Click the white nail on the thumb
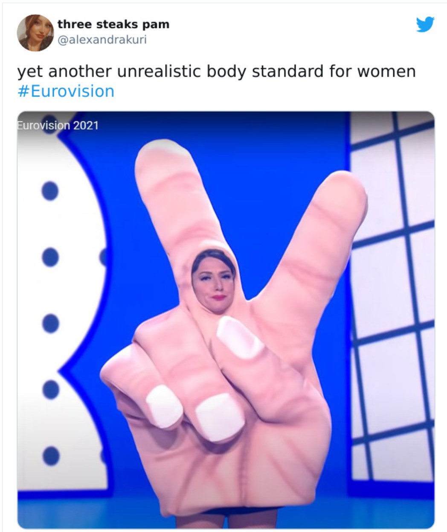Image resolution: width=447 pixels, height=532 pixels. pyautogui.click(x=237, y=338)
